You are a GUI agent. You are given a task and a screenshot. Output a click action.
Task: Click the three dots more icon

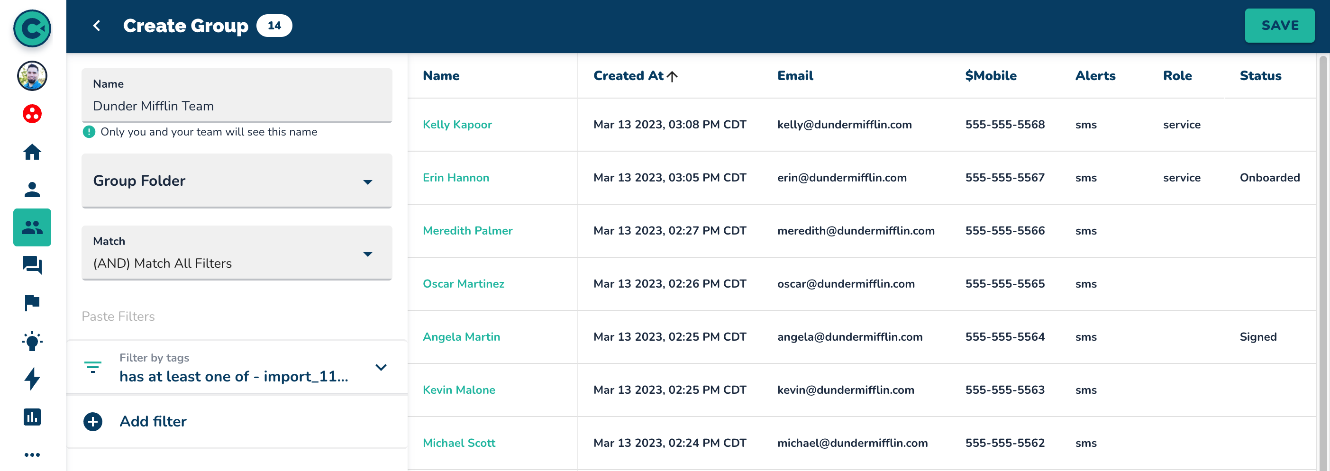(32, 454)
